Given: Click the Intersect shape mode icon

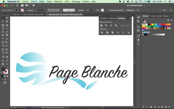Looking at the screenshot, I should click(111, 26).
